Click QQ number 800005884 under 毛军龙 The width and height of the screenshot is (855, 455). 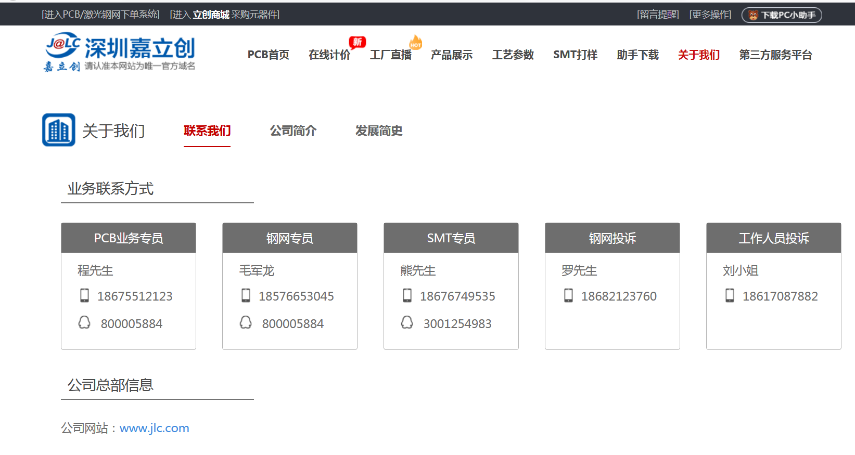coord(293,323)
